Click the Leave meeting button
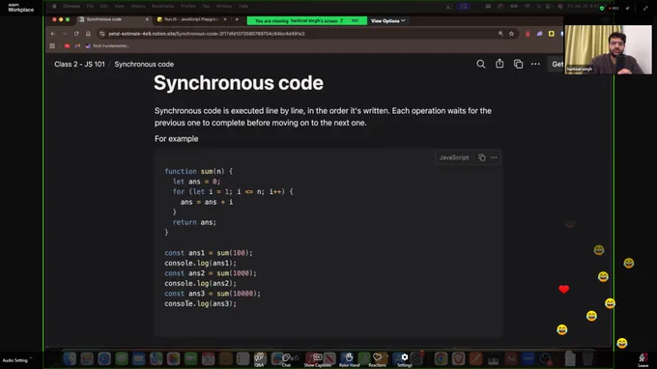This screenshot has width=657, height=369. tap(643, 359)
